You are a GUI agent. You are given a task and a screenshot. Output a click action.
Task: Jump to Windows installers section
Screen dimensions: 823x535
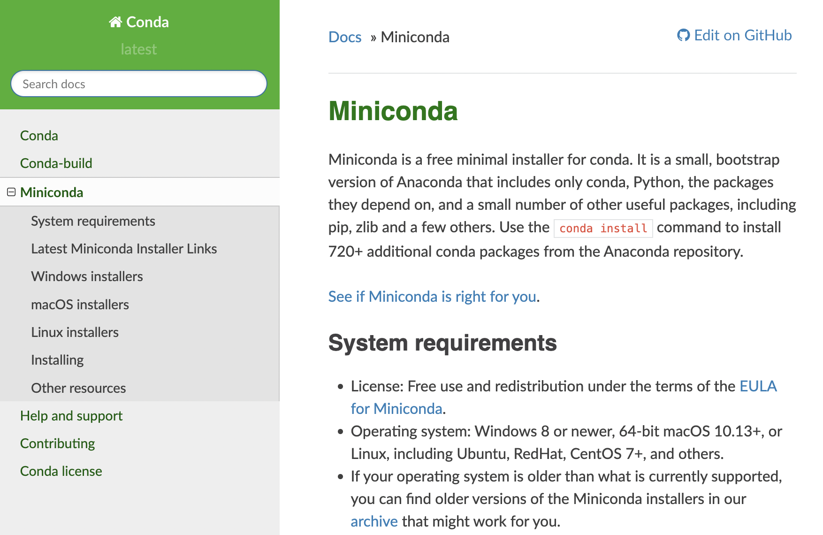(x=87, y=276)
